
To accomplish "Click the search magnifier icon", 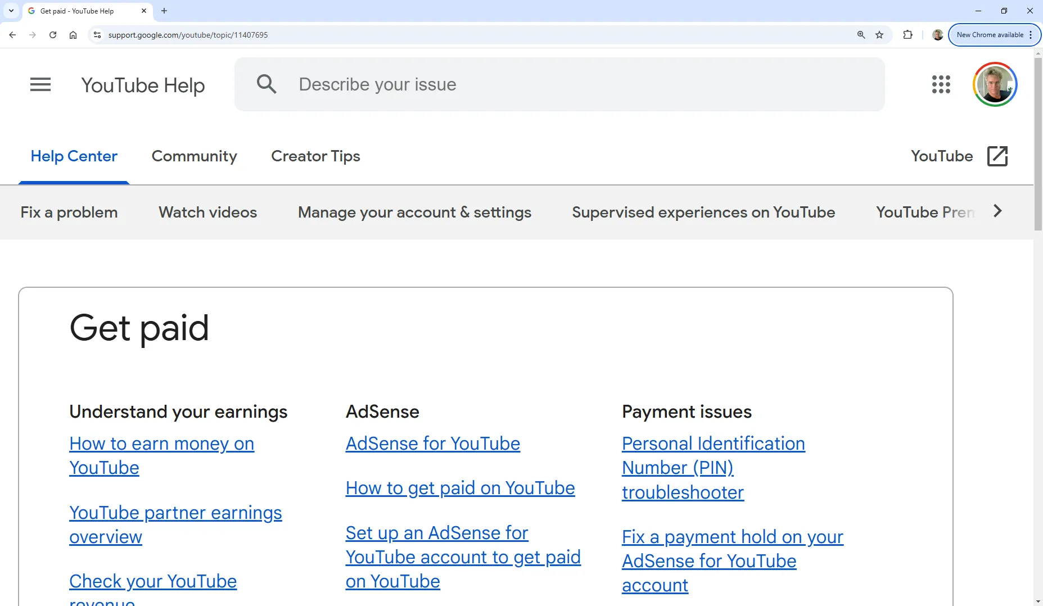I will 267,84.
